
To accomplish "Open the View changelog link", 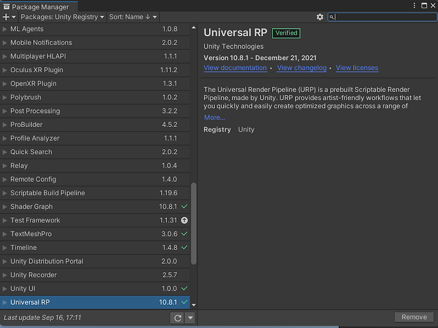I will pyautogui.click(x=302, y=68).
